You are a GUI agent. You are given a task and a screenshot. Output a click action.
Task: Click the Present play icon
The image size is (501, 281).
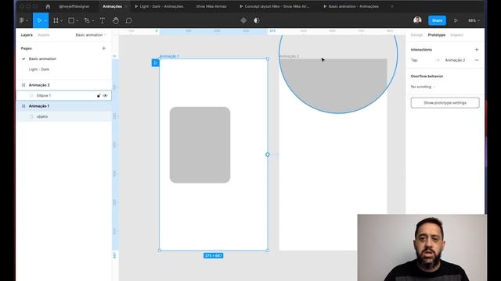click(456, 20)
